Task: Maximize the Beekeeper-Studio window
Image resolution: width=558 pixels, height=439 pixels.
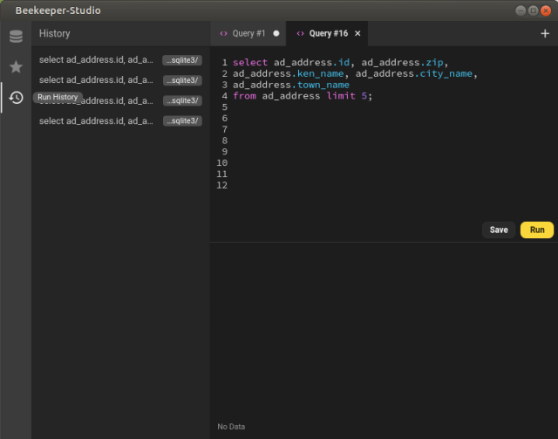Action: (533, 10)
